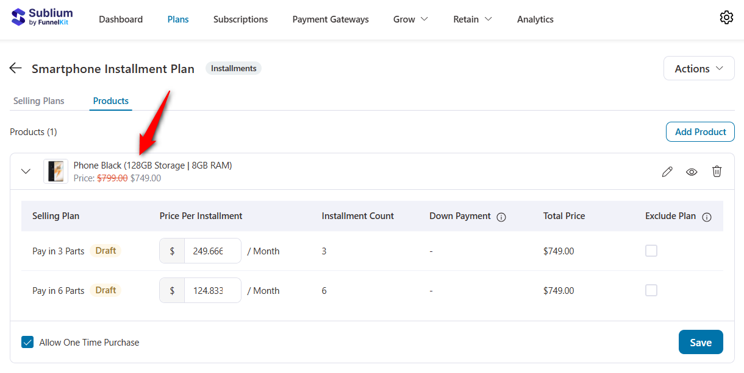Preview the product with the eye icon

click(692, 172)
